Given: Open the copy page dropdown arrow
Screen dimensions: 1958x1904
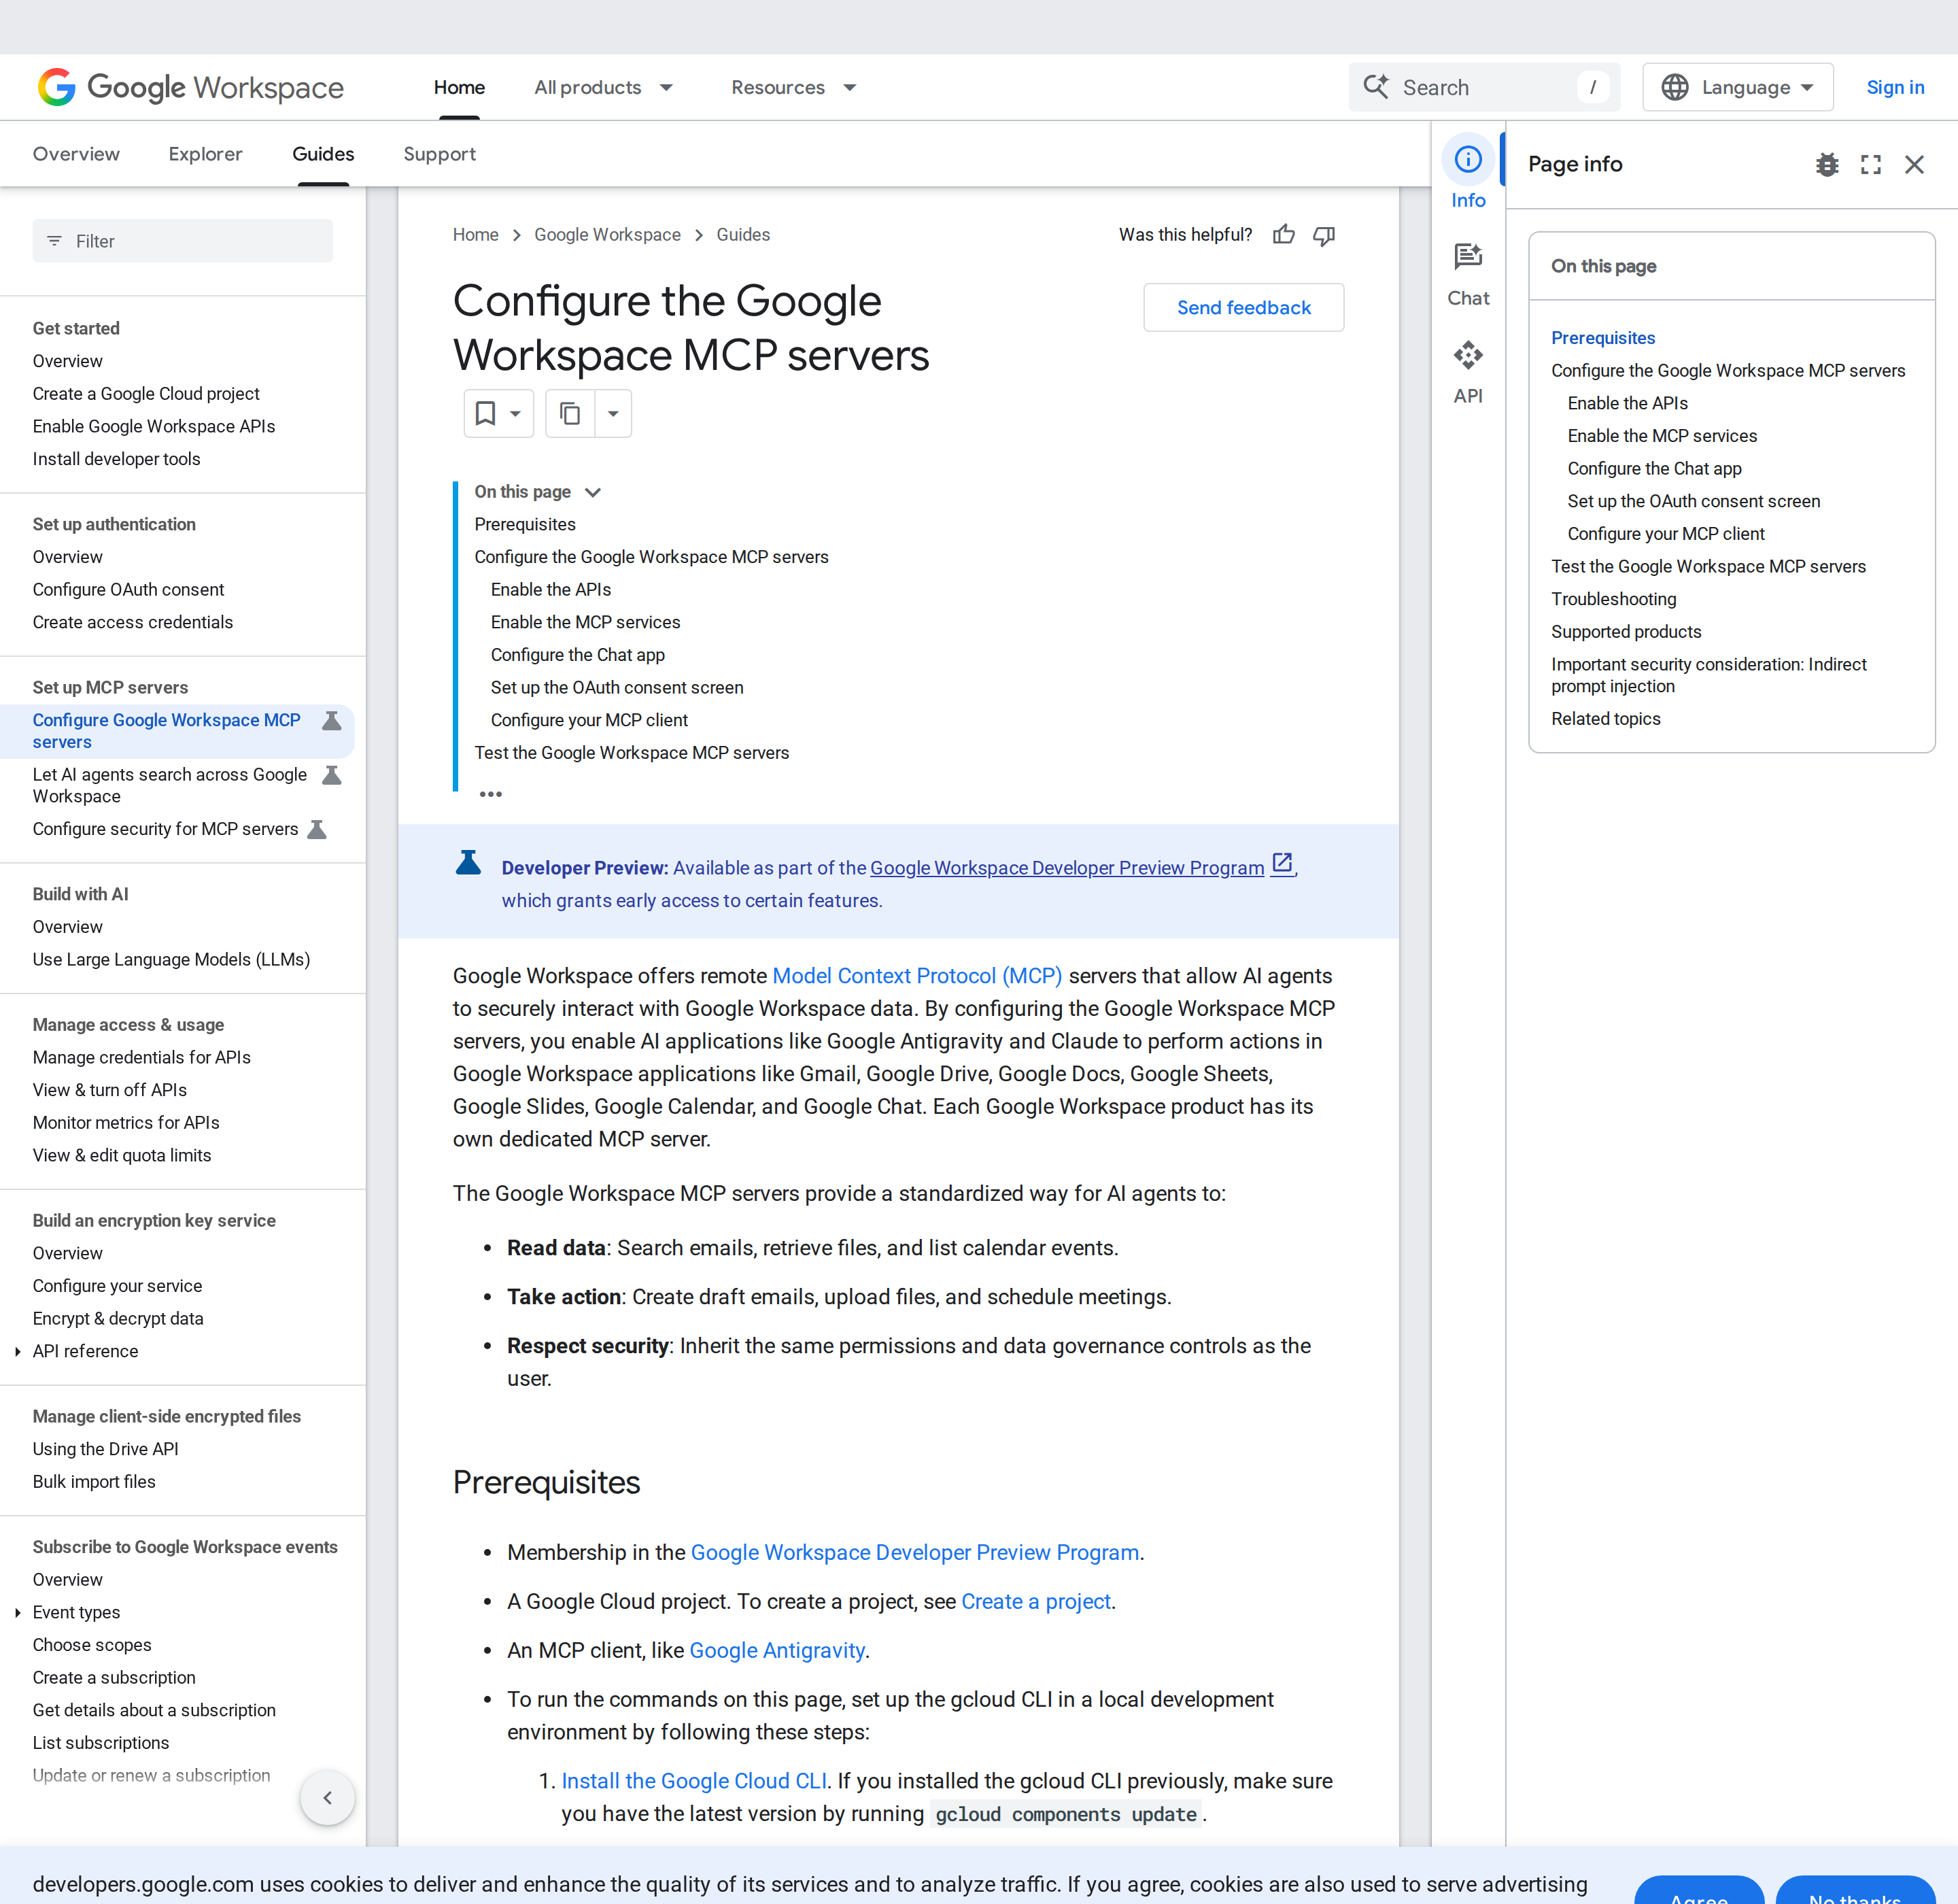Looking at the screenshot, I should click(x=613, y=413).
